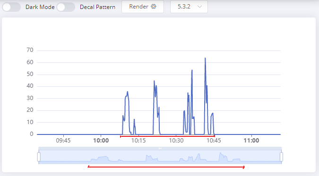Click the gear icon inside Render
319x176 pixels.
(x=154, y=7)
